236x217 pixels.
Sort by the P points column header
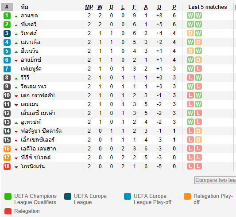click(174, 7)
